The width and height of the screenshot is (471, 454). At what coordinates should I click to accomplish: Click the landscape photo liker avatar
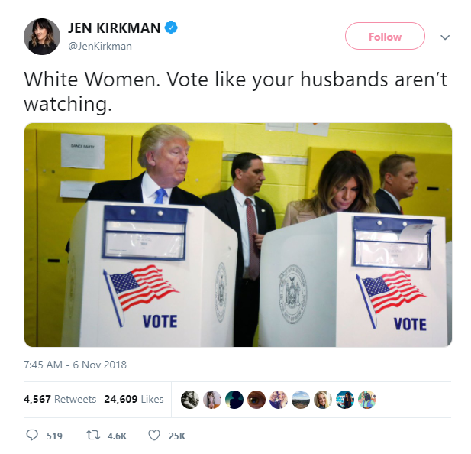[301, 400]
